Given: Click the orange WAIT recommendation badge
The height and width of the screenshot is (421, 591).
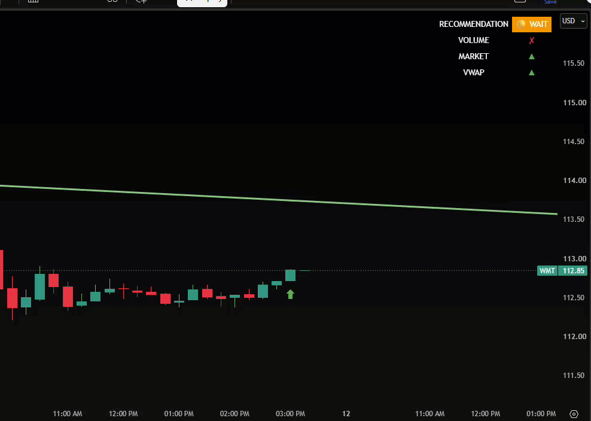Looking at the screenshot, I should tap(531, 24).
